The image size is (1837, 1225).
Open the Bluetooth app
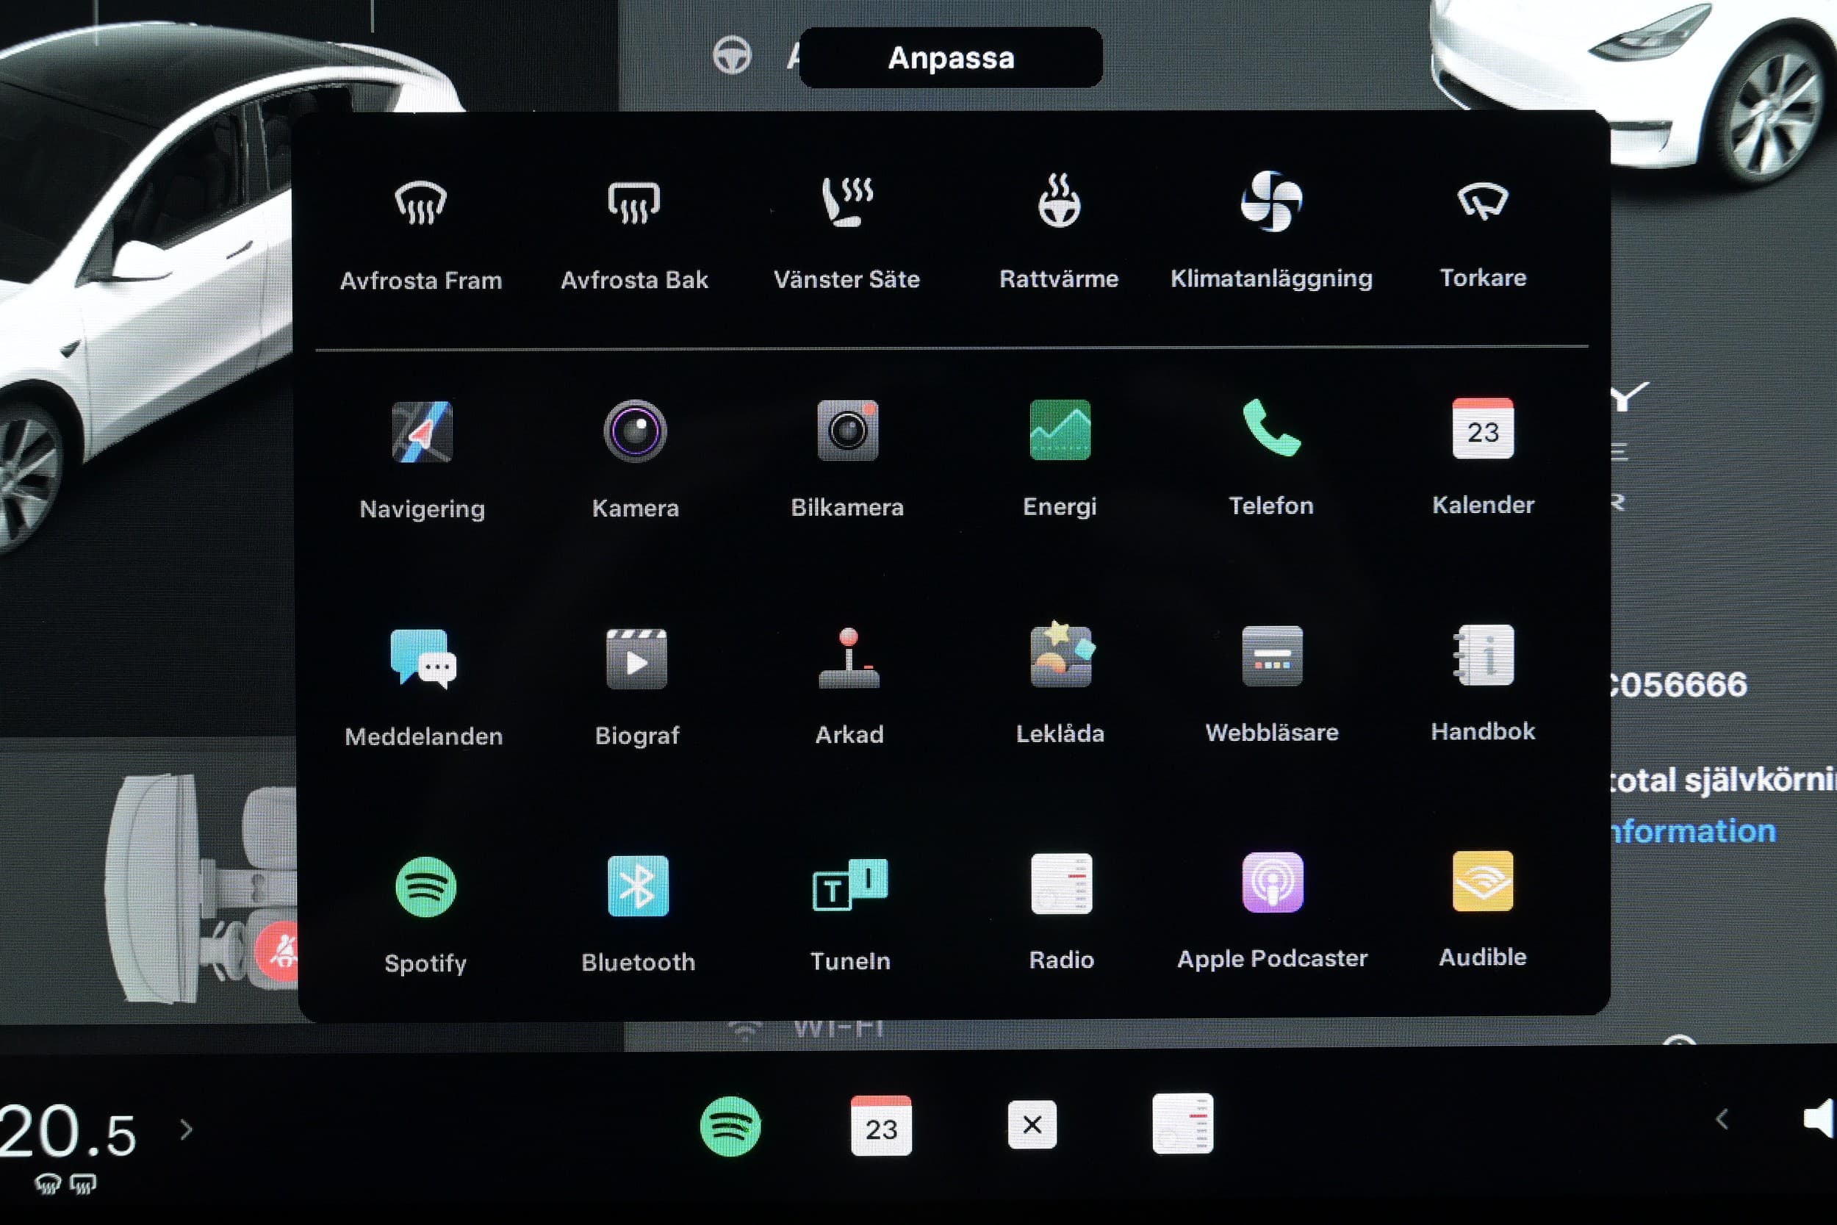(638, 914)
